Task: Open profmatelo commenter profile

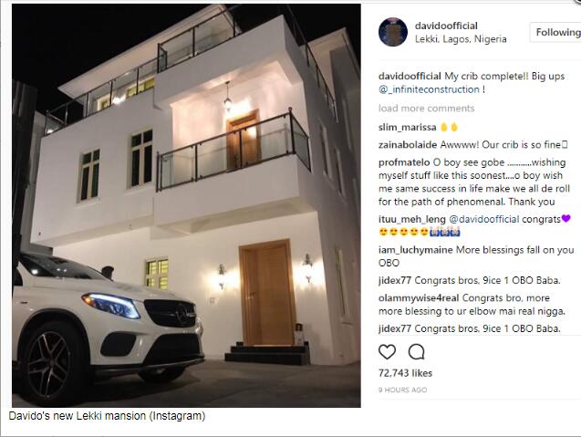Action: point(404,162)
